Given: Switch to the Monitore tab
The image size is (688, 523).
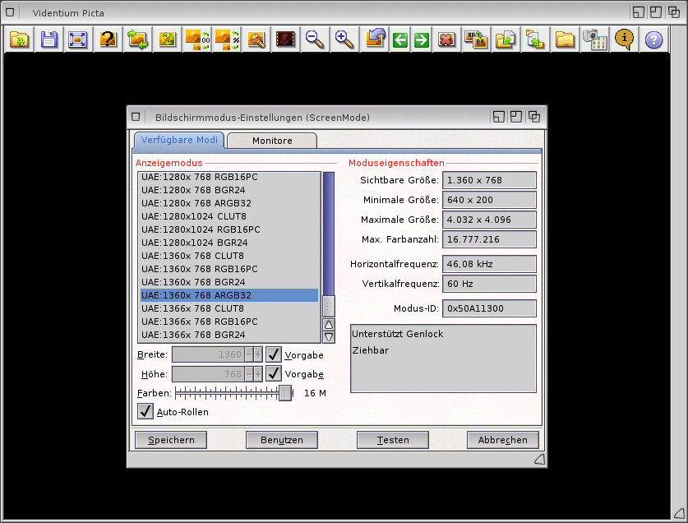Looking at the screenshot, I should point(272,141).
